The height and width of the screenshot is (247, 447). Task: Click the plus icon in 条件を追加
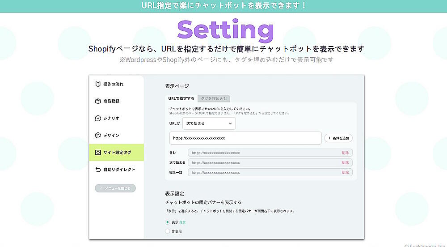pos(329,138)
